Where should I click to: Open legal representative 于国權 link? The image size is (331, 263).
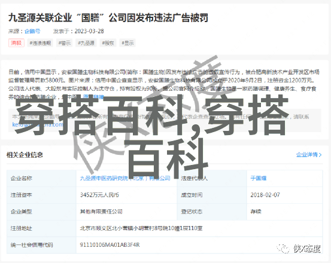[x=259, y=178]
